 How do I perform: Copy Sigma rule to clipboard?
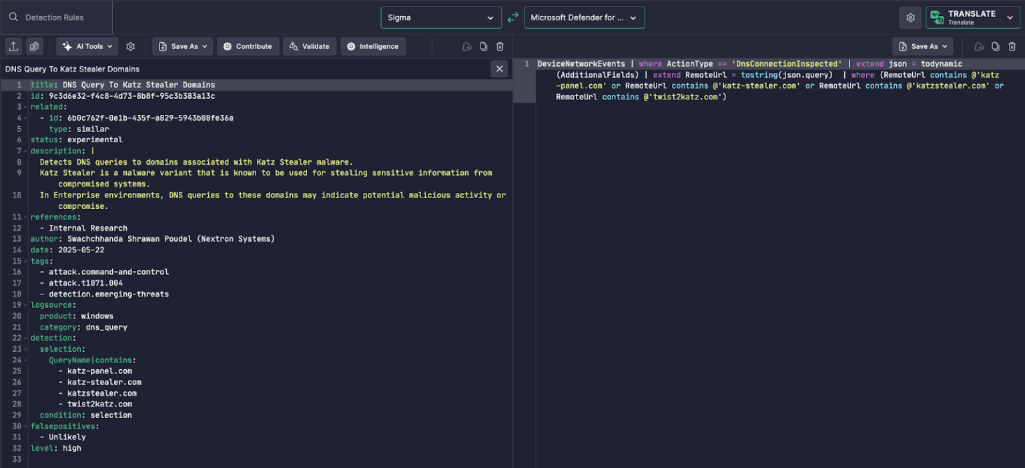coord(483,47)
